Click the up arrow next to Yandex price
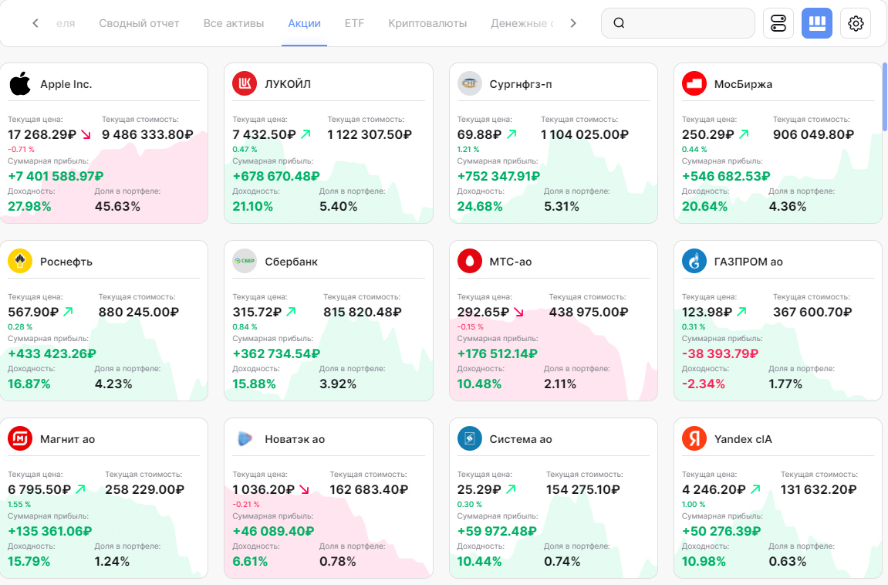Image resolution: width=888 pixels, height=585 pixels. pos(755,489)
